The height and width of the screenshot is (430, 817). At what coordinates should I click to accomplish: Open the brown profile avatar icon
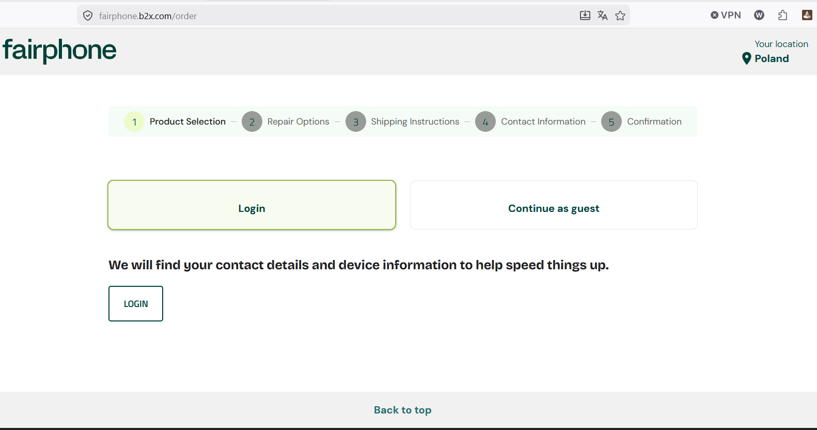[x=807, y=15]
